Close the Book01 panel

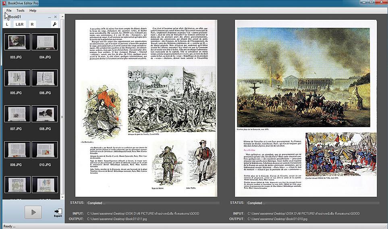pyautogui.click(x=56, y=17)
